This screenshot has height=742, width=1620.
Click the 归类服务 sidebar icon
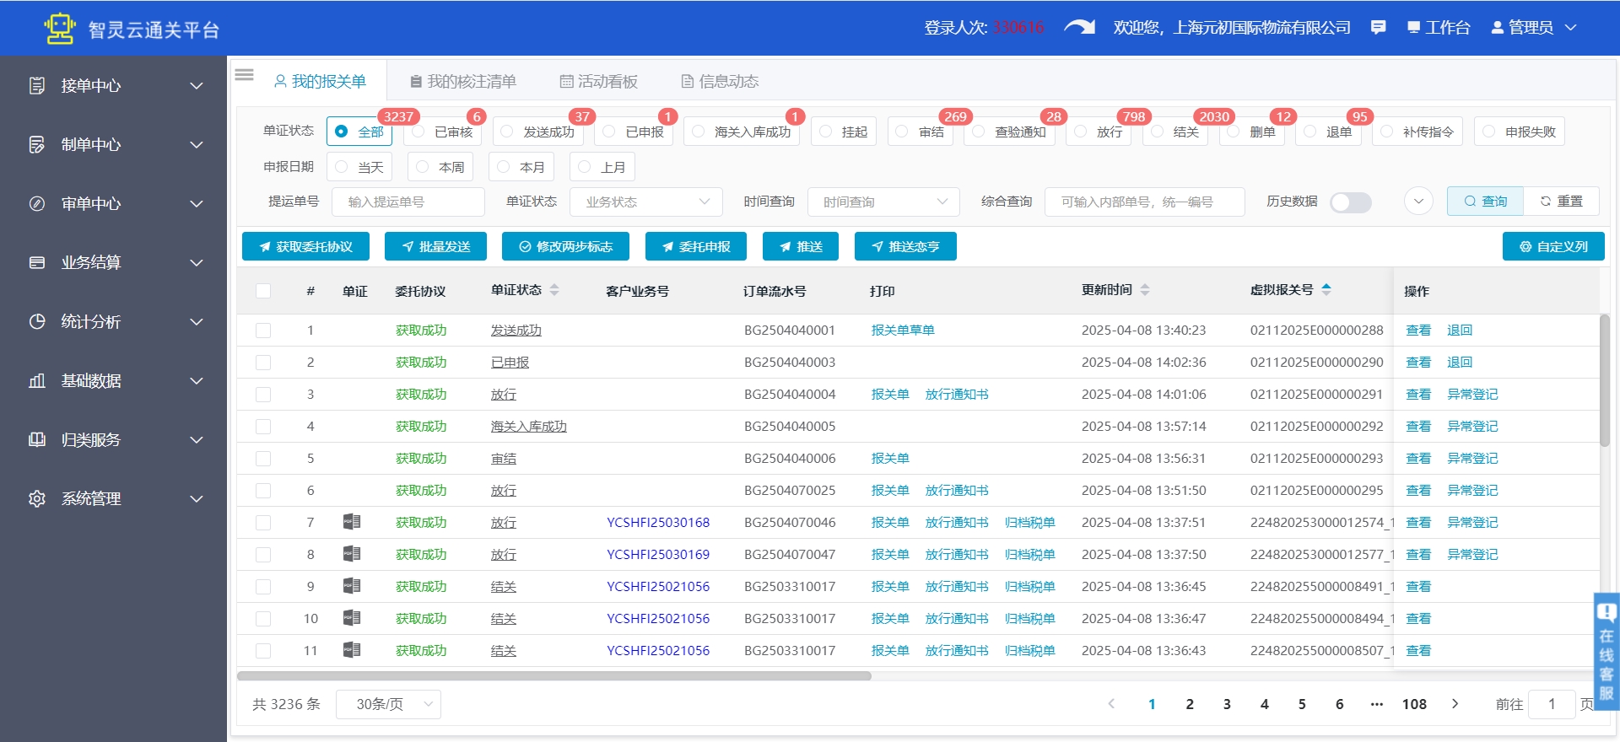click(x=37, y=439)
